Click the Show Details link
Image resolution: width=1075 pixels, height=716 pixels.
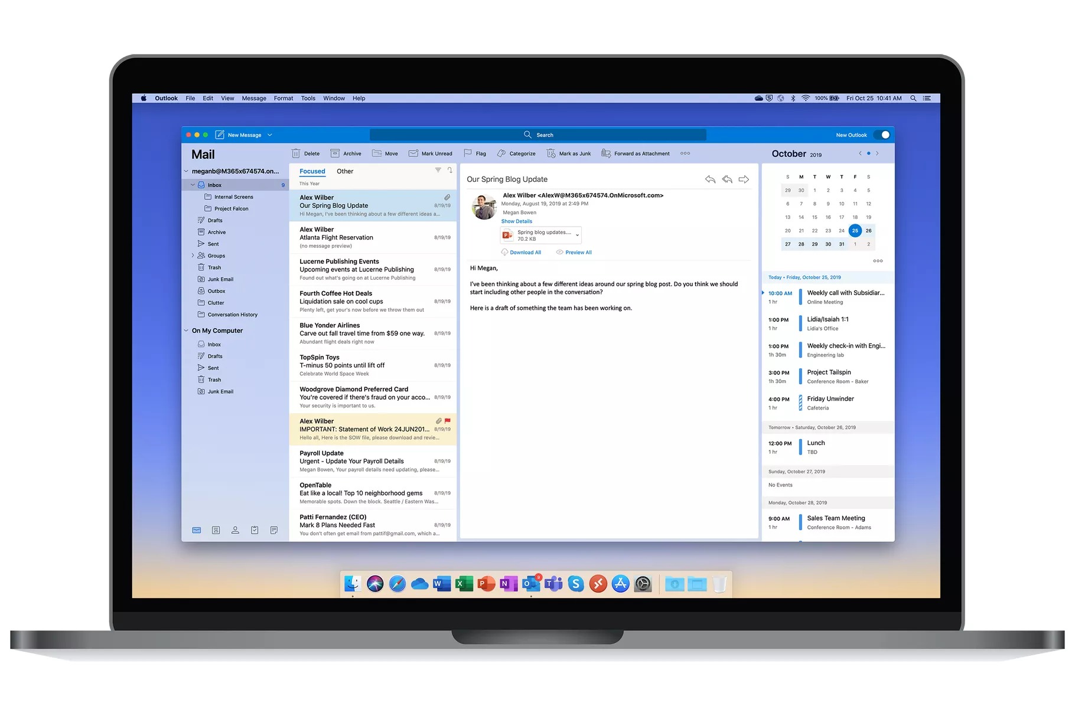[x=516, y=221]
